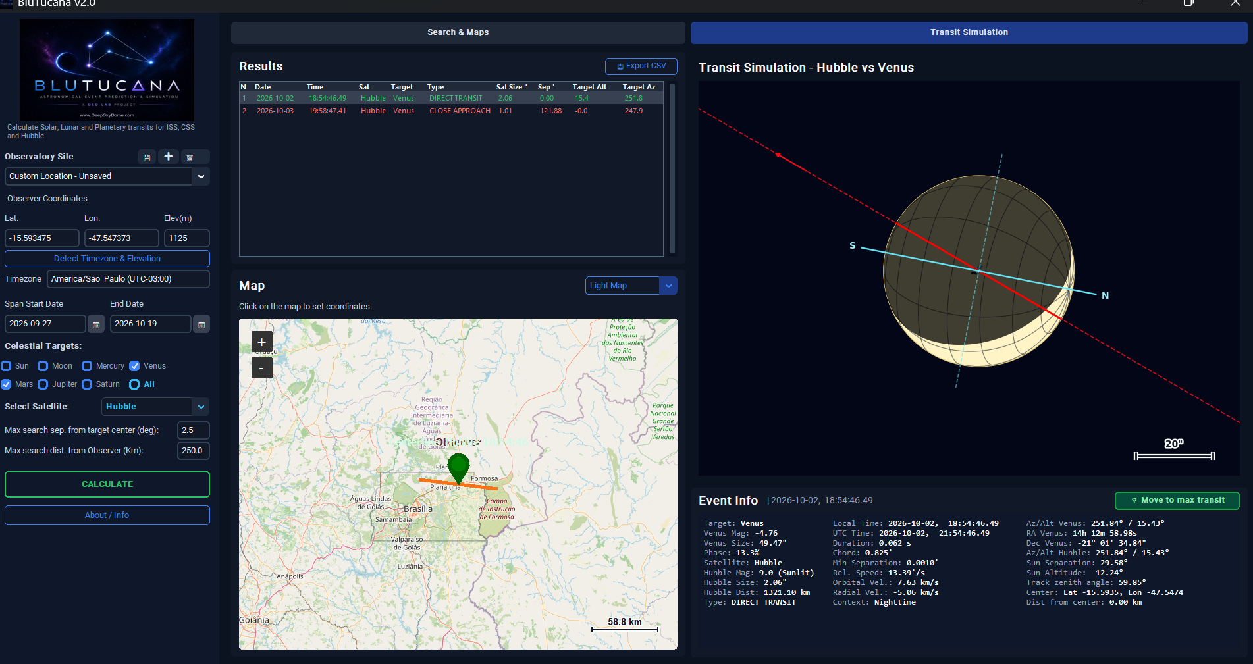
Task: Zoom in on the map
Action: (x=262, y=342)
